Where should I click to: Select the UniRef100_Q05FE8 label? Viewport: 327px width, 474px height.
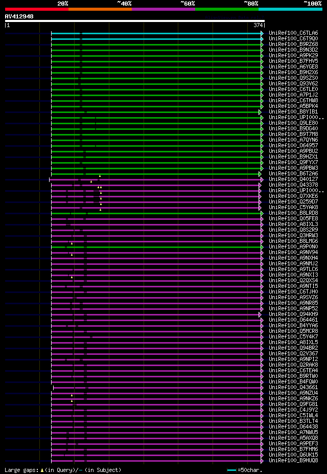[x=293, y=218]
